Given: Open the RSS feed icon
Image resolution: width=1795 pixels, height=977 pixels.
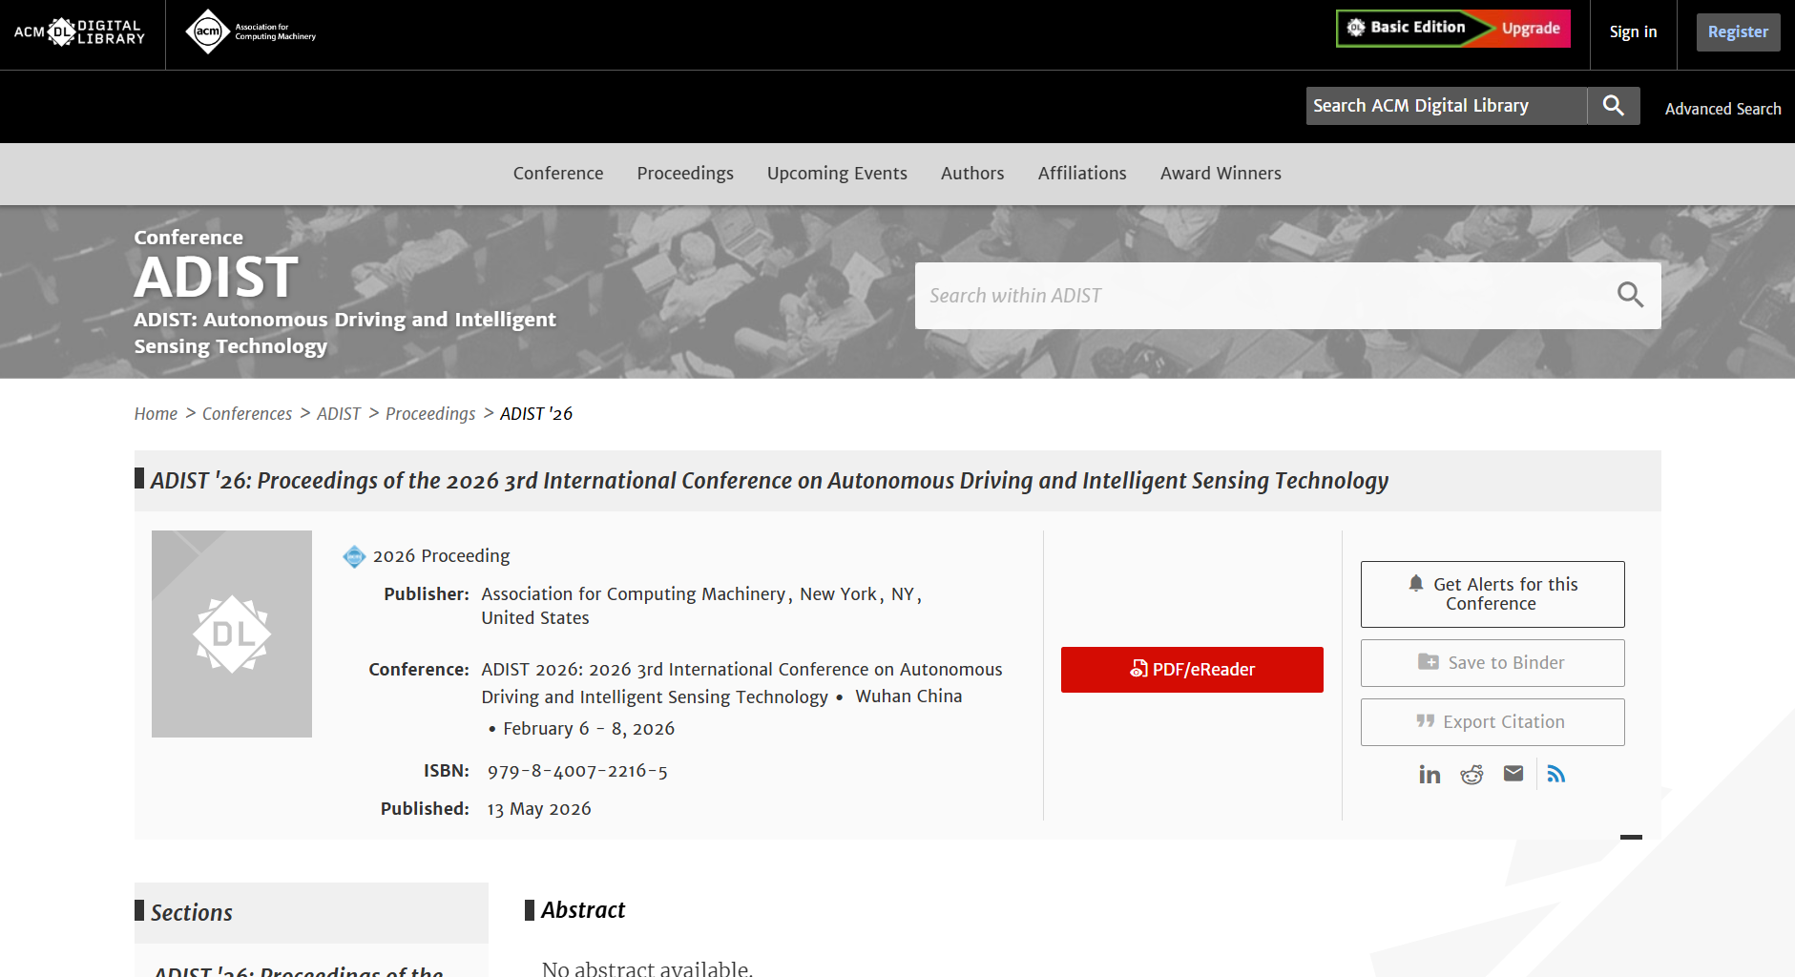Looking at the screenshot, I should (x=1556, y=774).
